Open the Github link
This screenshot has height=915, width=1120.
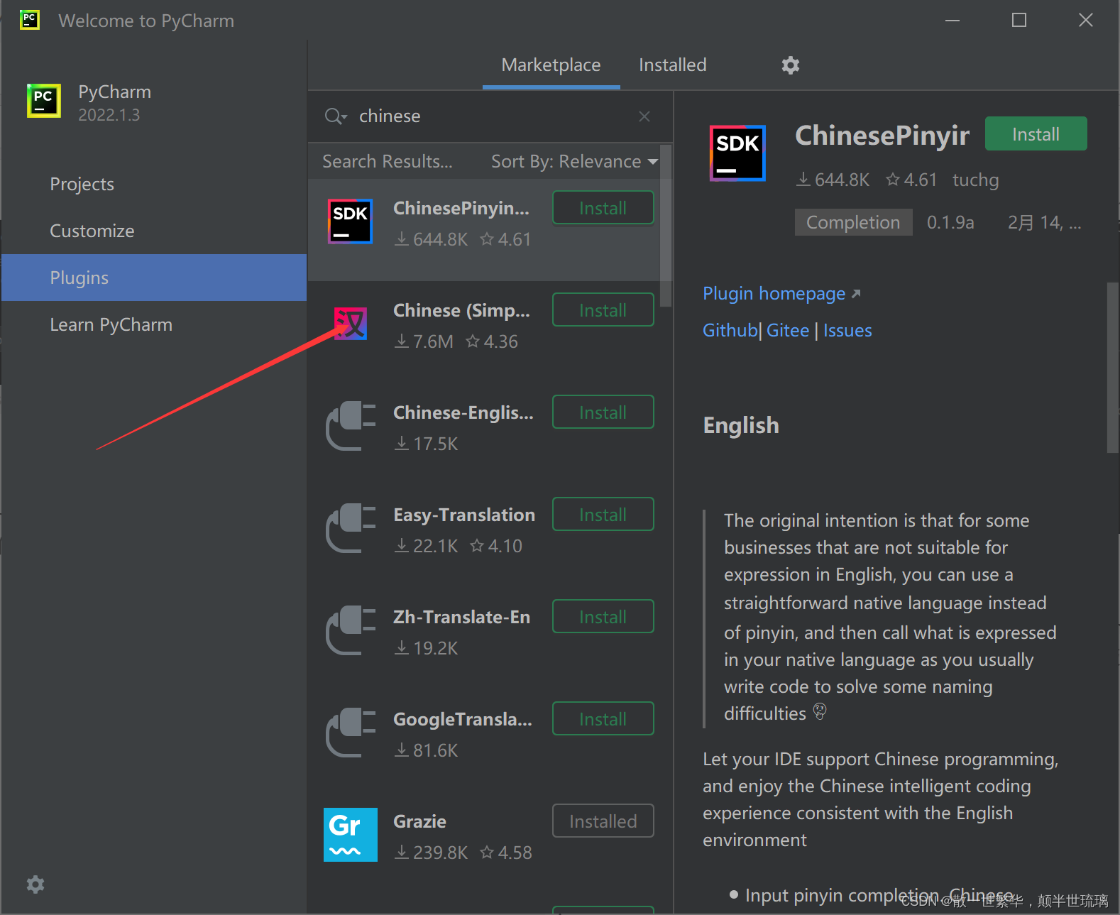click(730, 331)
